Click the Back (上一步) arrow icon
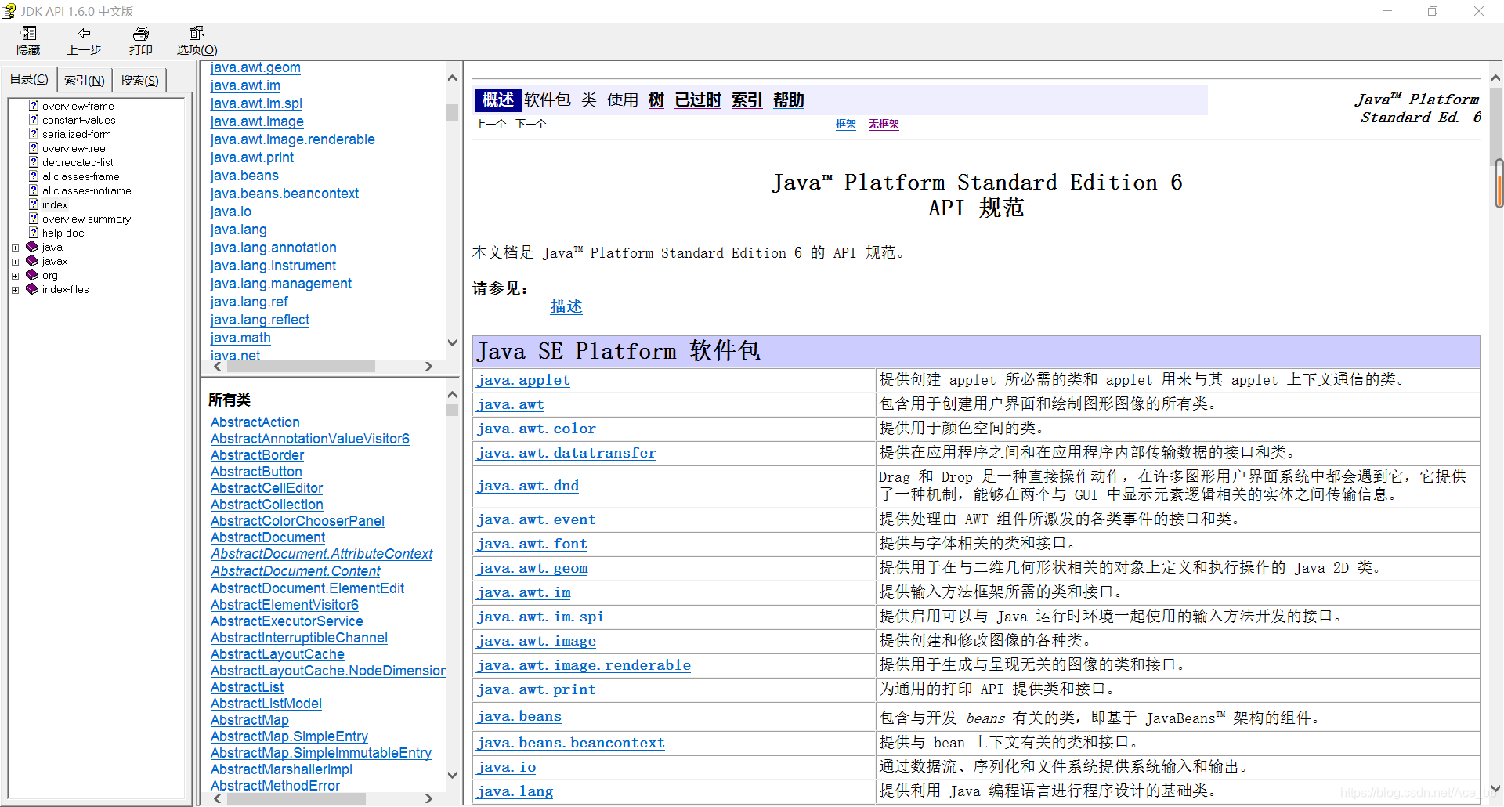 tap(85, 33)
